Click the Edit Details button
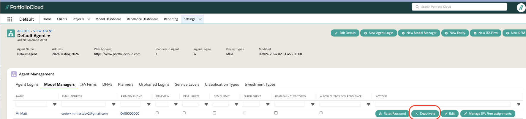 coord(345,33)
